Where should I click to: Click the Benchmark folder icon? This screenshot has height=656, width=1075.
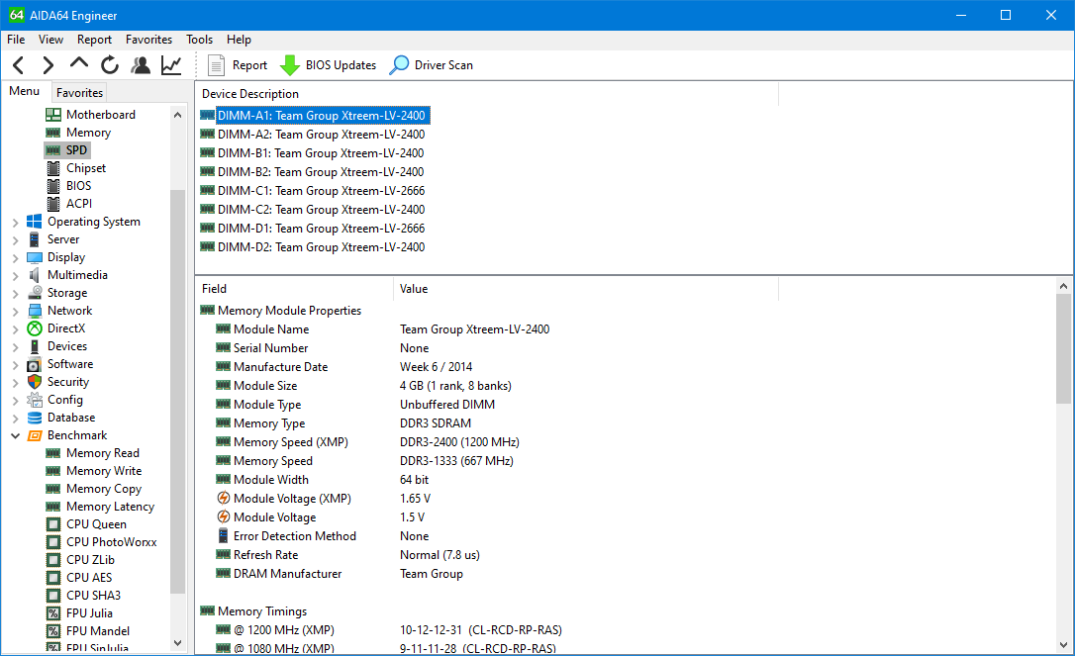click(35, 435)
